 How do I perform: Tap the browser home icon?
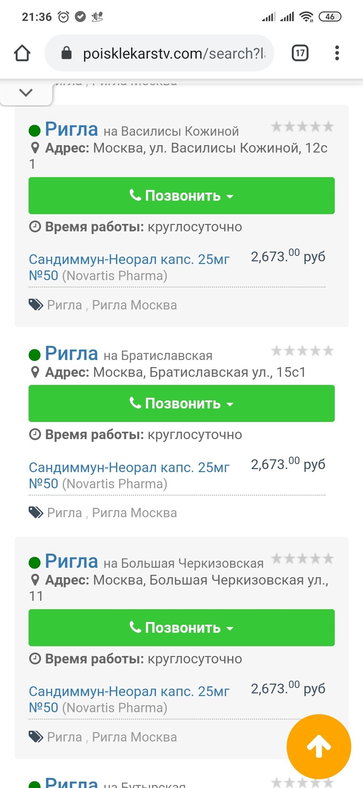(x=22, y=53)
